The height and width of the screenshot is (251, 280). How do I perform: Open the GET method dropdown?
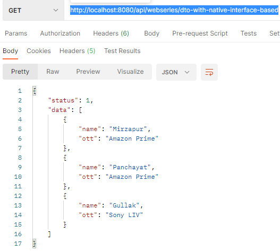[33, 10]
